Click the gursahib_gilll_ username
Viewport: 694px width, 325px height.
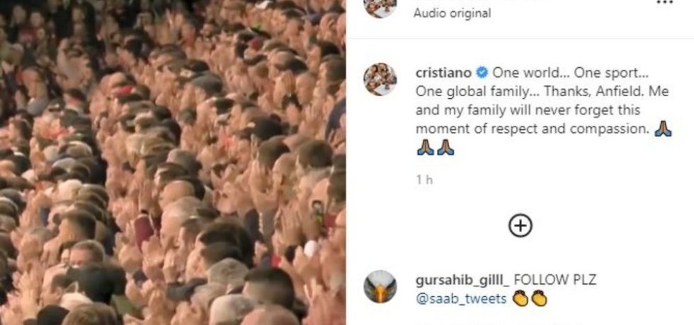[462, 280]
